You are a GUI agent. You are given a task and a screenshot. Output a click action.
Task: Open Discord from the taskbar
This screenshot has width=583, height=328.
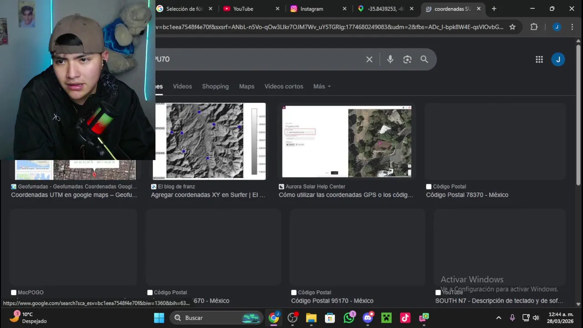coord(368,318)
